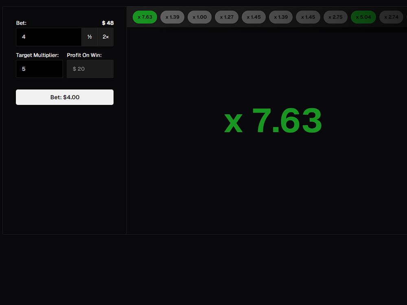Double the bet with 2× button
The image size is (407, 305).
(106, 37)
